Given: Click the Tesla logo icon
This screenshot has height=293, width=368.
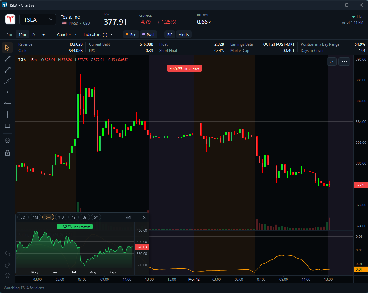Looking at the screenshot, I should coord(10,19).
